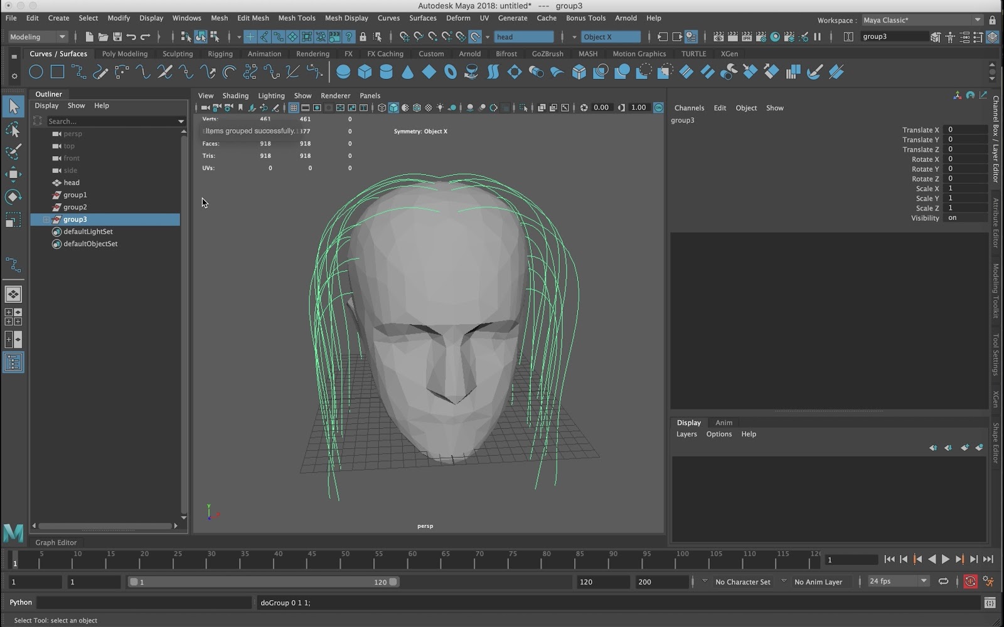
Task: Select the Lasso selection tool
Action: (13, 130)
